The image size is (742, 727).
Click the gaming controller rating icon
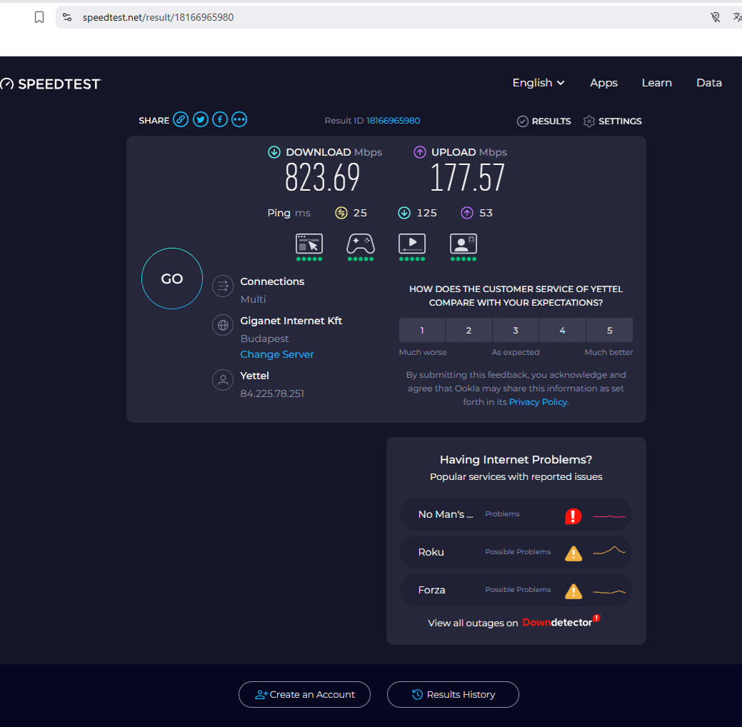(361, 246)
